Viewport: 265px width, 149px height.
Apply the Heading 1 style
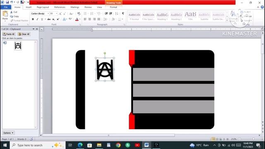point(162,17)
